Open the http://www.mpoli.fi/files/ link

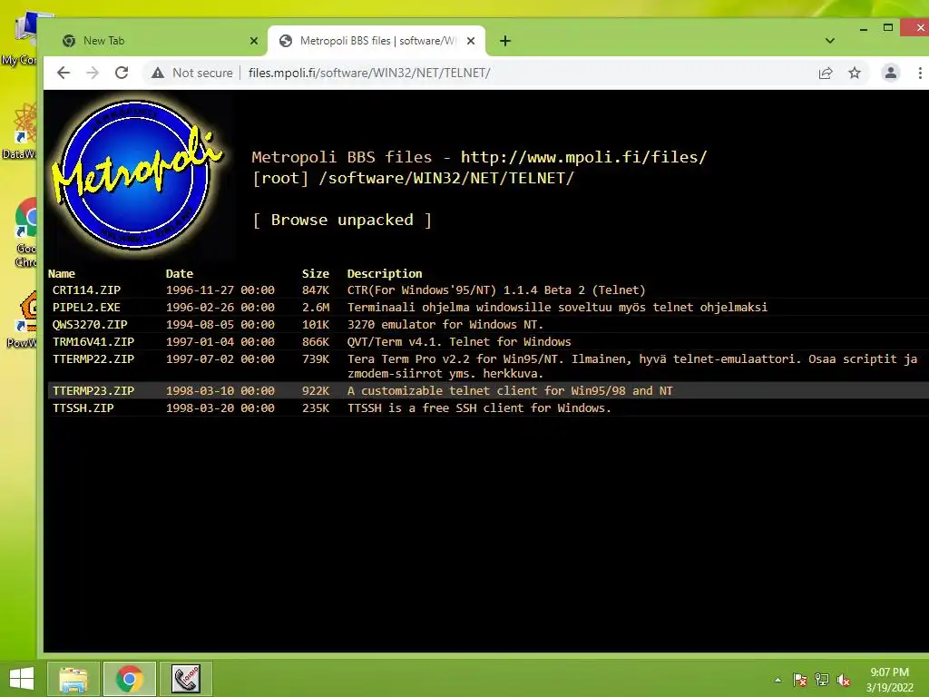point(583,157)
